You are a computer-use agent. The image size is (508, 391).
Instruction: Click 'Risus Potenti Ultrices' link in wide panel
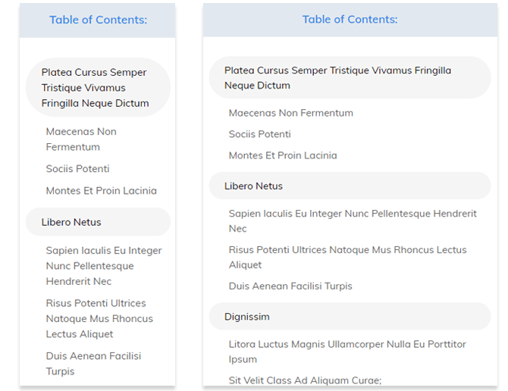pyautogui.click(x=347, y=257)
